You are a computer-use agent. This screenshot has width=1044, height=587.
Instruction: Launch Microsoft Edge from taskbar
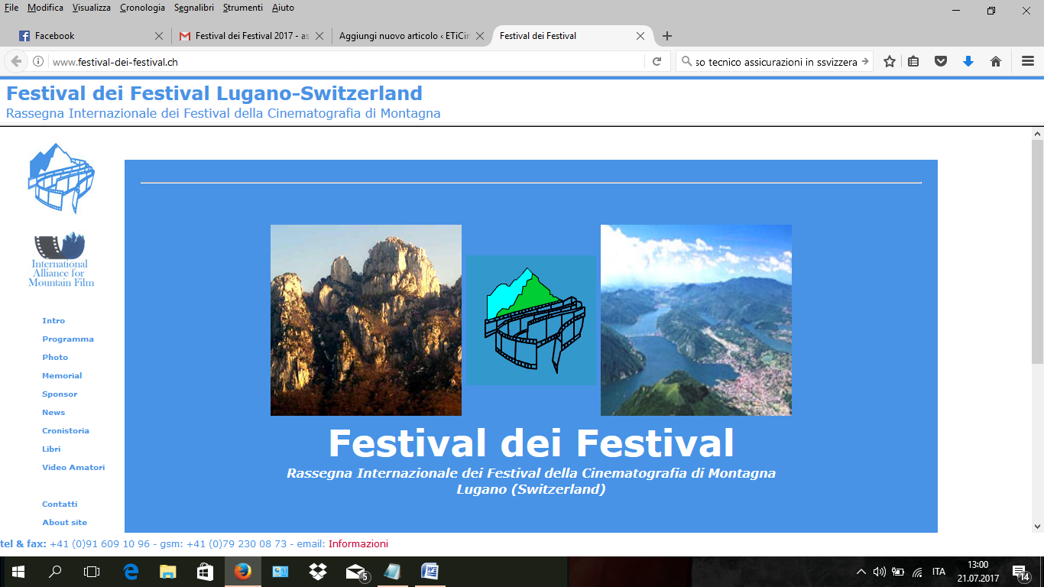point(131,572)
